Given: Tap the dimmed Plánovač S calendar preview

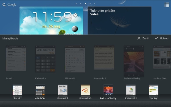Looking at the screenshot, I should point(75,59).
